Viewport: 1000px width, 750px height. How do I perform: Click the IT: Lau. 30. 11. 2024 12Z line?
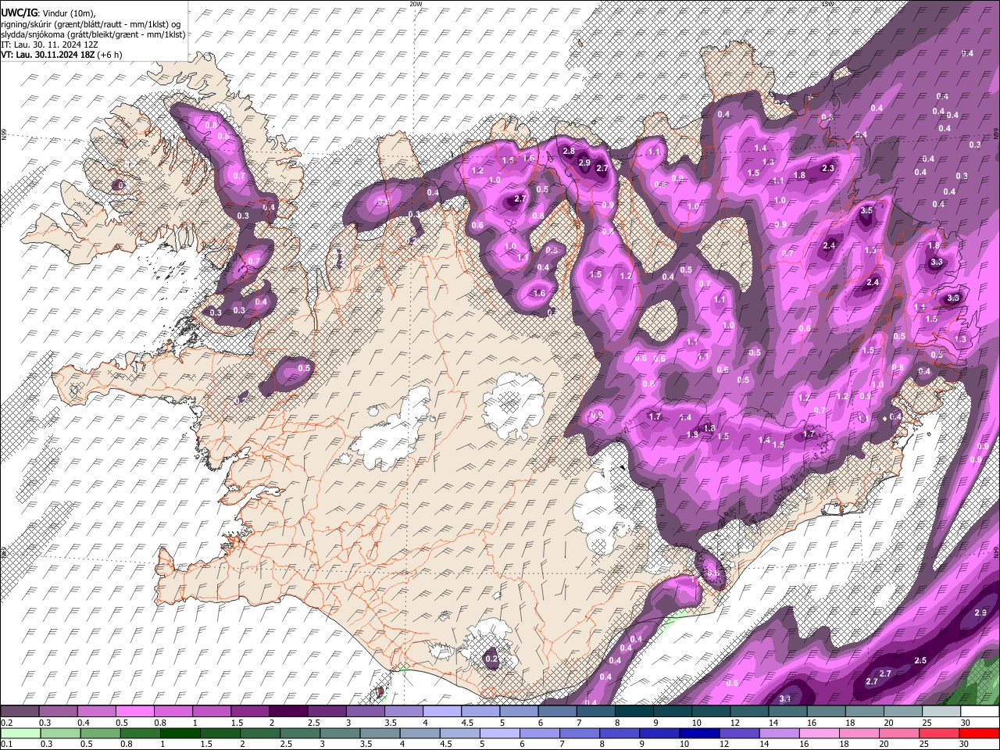pos(49,45)
